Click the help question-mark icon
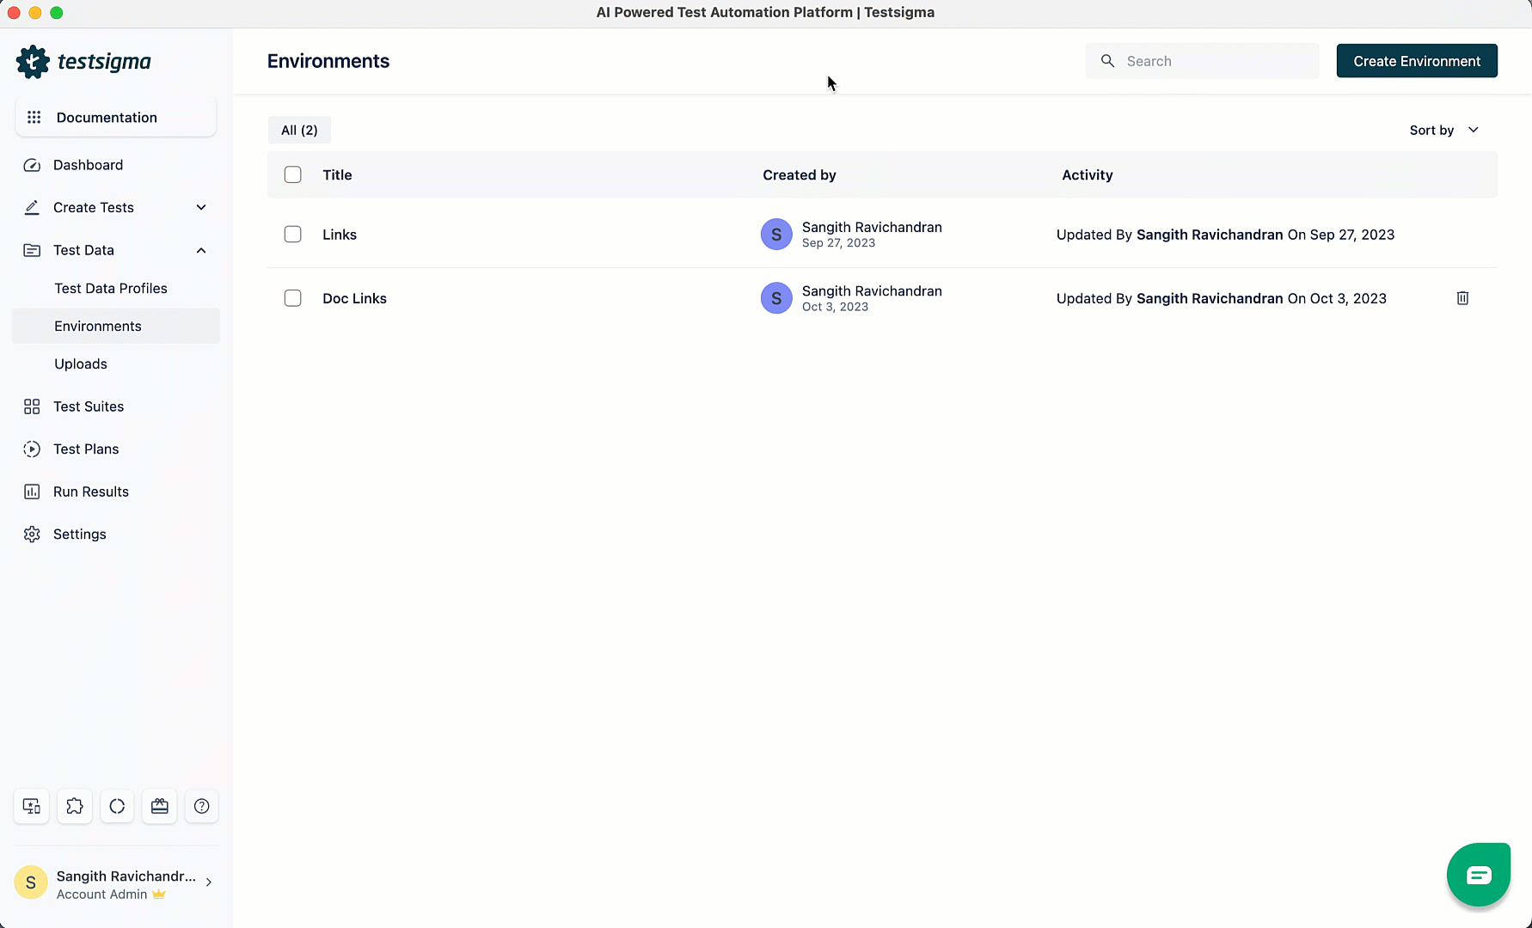Viewport: 1532px width, 928px height. [x=201, y=806]
